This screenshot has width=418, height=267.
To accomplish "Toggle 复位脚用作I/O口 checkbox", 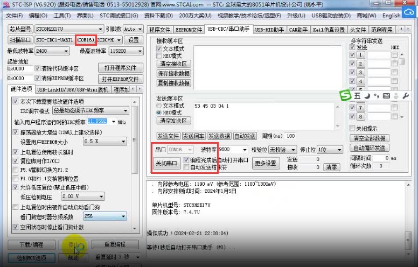I will pyautogui.click(x=16, y=160).
